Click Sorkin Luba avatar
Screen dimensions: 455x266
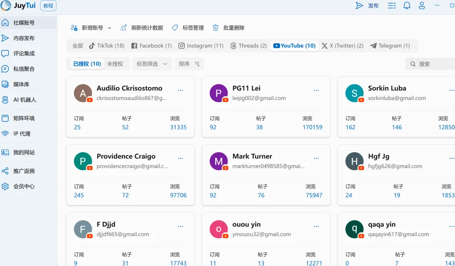point(354,93)
